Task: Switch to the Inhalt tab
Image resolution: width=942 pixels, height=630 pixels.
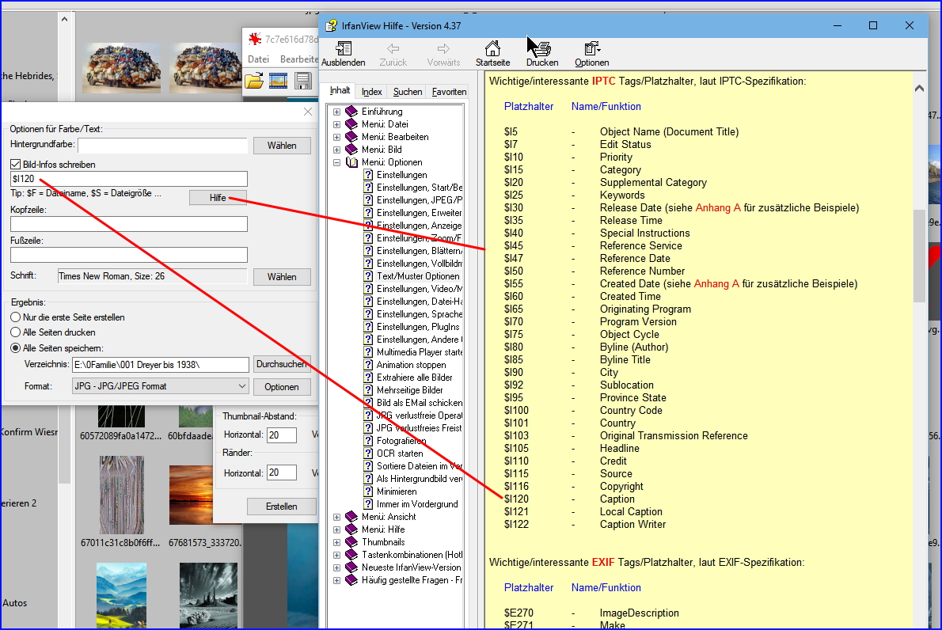Action: pos(340,91)
